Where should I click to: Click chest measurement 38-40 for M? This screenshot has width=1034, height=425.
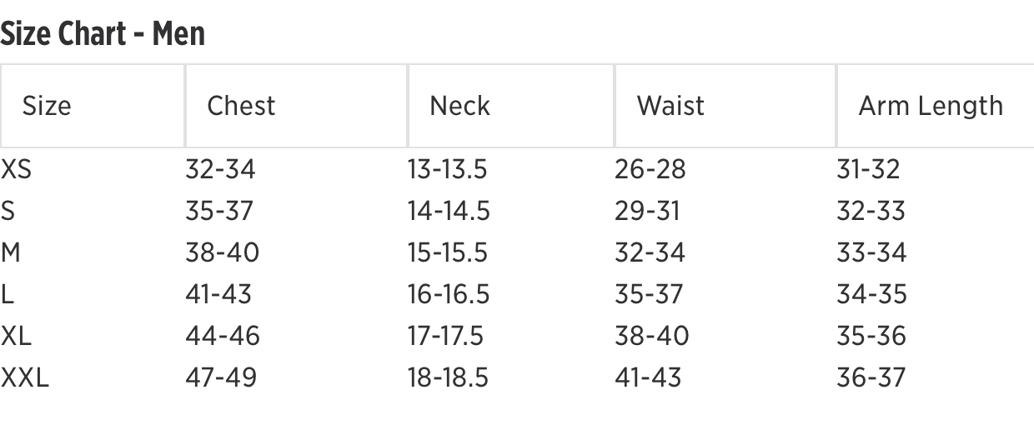click(x=222, y=252)
